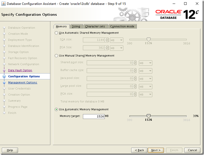Click the Database Identification step
The height and width of the screenshot is (155, 204).
(x=24, y=46)
